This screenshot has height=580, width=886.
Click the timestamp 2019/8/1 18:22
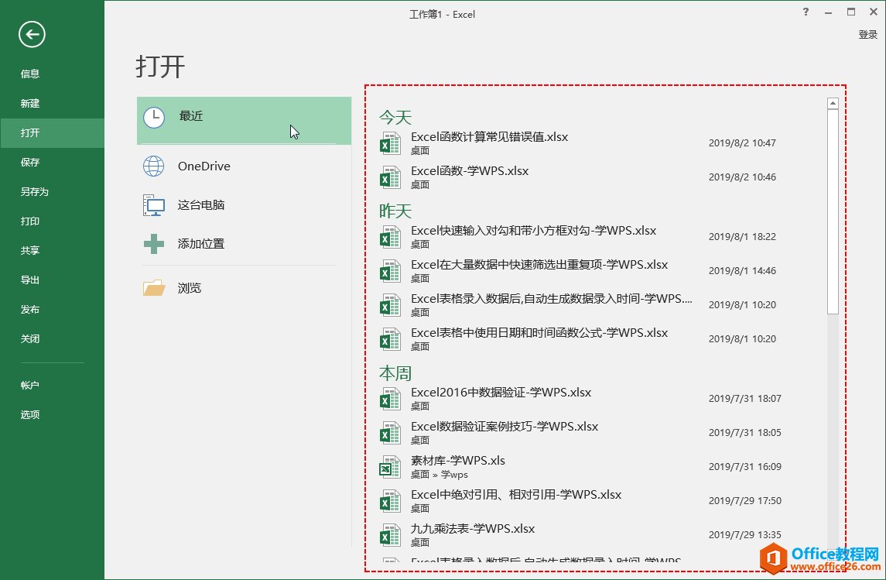tap(742, 237)
